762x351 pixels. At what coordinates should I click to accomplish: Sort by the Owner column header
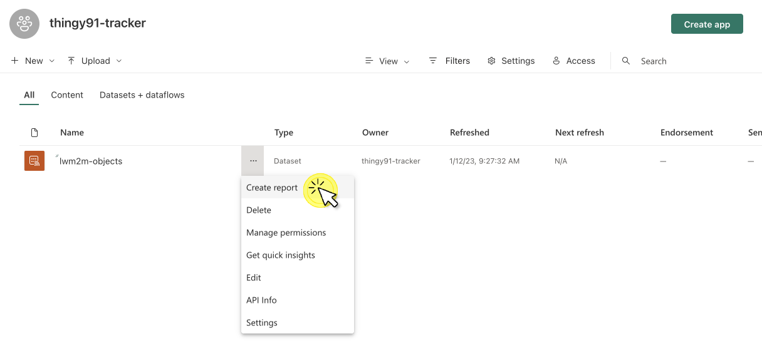[375, 133]
